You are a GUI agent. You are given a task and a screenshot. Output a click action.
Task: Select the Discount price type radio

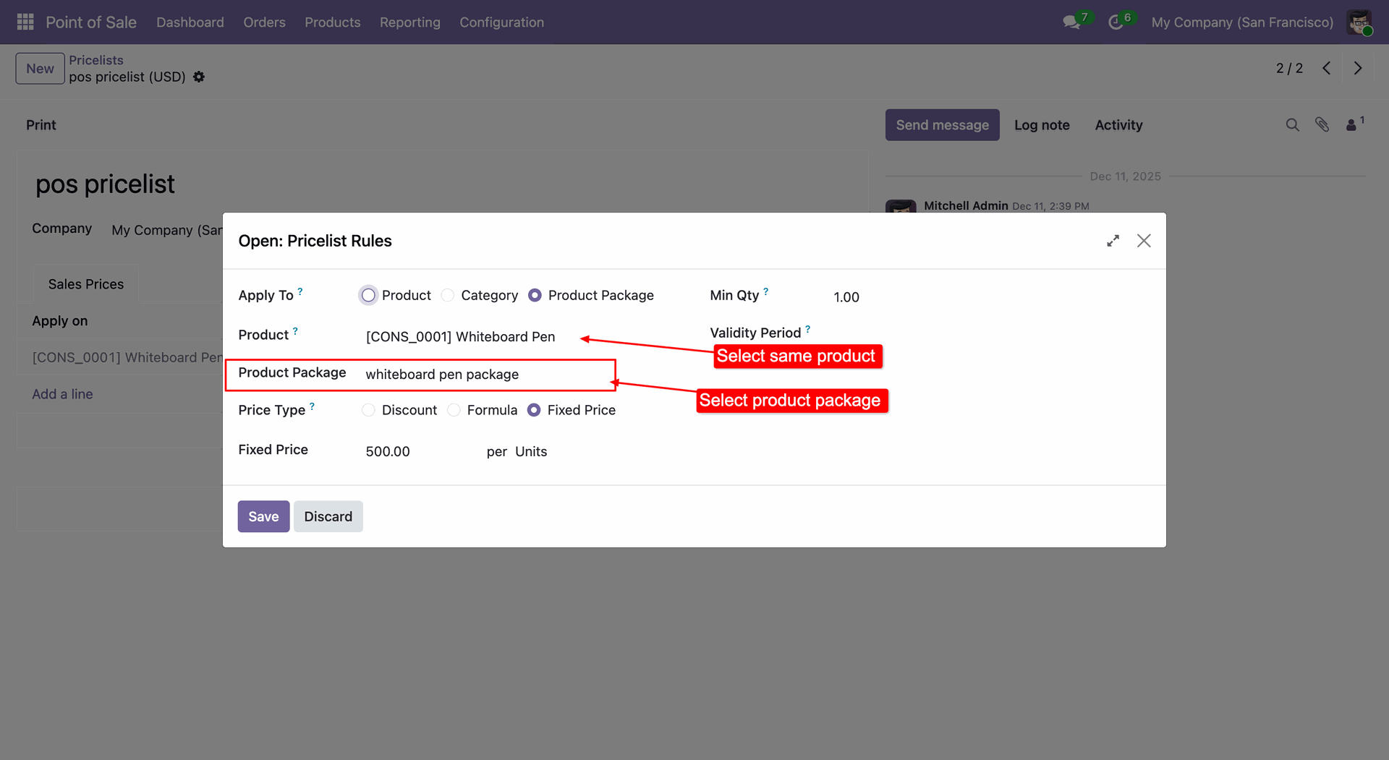point(369,410)
